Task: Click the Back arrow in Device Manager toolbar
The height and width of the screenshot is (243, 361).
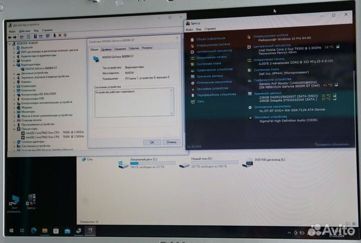Action: (x=10, y=37)
